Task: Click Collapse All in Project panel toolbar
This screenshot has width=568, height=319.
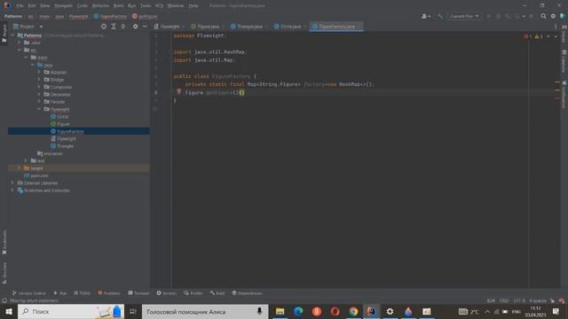Action: click(123, 27)
